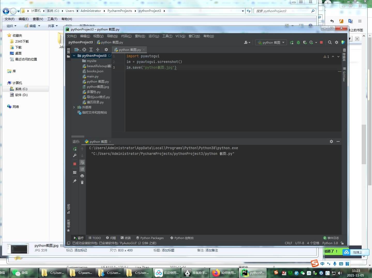Screen dimensions: 372x278
Task: Click the wrench icon in the Run panel
Action: (75, 155)
